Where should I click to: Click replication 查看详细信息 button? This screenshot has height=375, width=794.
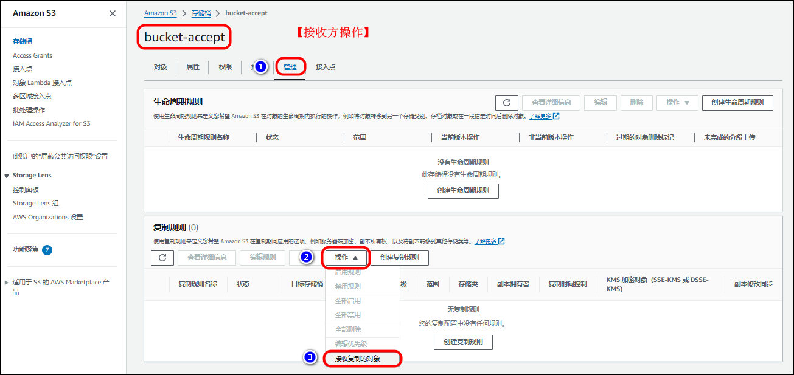207,258
